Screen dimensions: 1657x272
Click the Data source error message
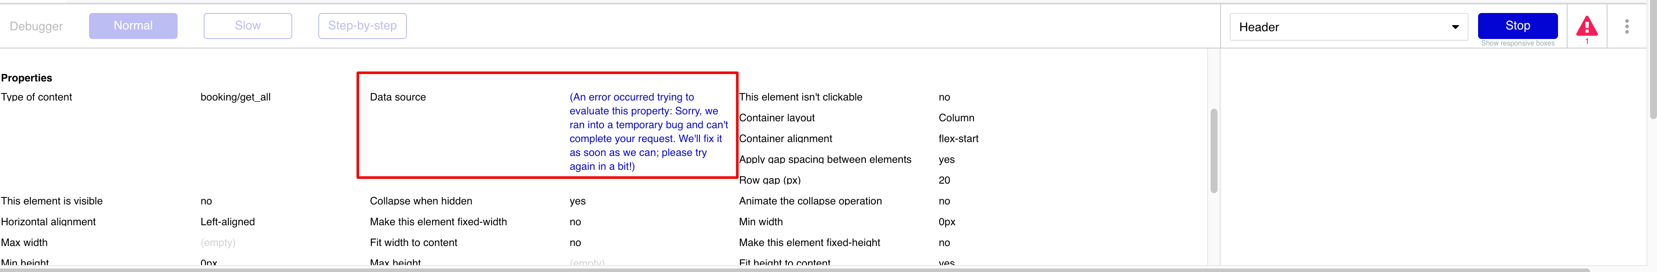pos(648,132)
